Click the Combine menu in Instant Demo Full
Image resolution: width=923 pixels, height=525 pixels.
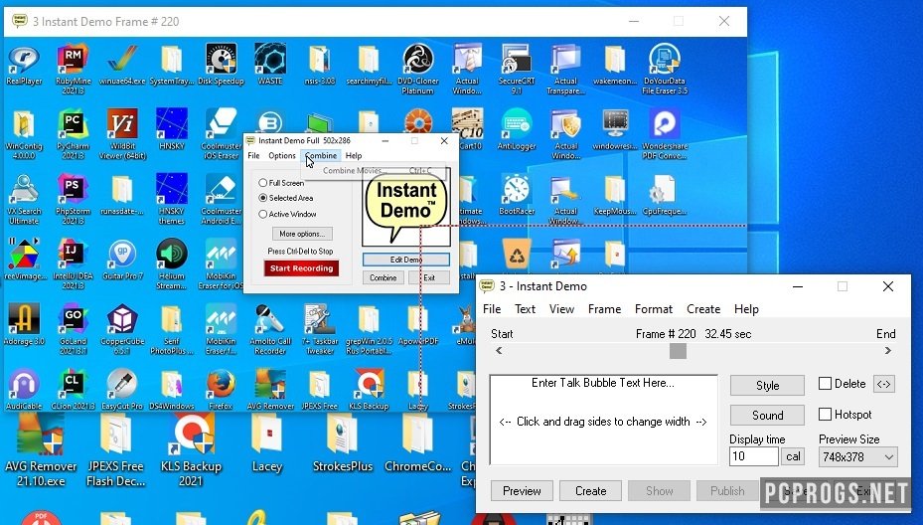(321, 155)
